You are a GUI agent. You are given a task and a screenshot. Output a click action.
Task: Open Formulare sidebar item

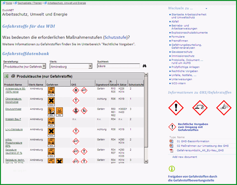tap(178, 37)
